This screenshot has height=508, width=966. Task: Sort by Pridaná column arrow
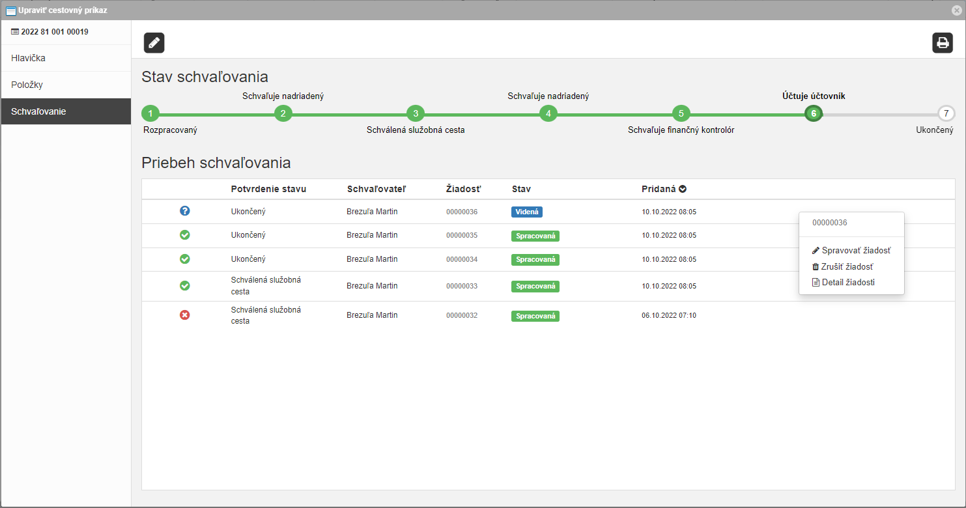click(683, 189)
